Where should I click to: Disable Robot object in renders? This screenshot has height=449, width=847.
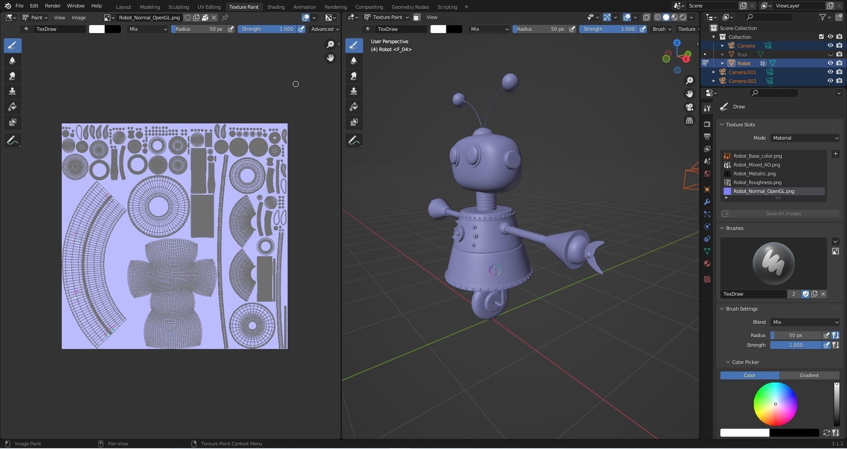(839, 63)
